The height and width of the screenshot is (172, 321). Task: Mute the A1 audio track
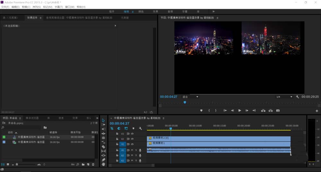(132, 150)
